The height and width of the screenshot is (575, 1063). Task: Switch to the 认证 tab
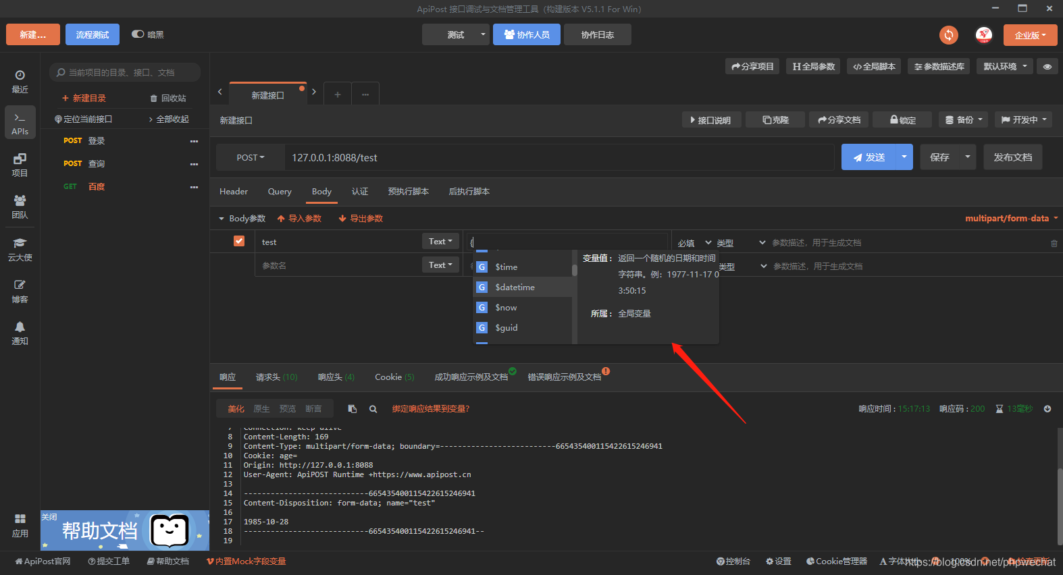[360, 192]
